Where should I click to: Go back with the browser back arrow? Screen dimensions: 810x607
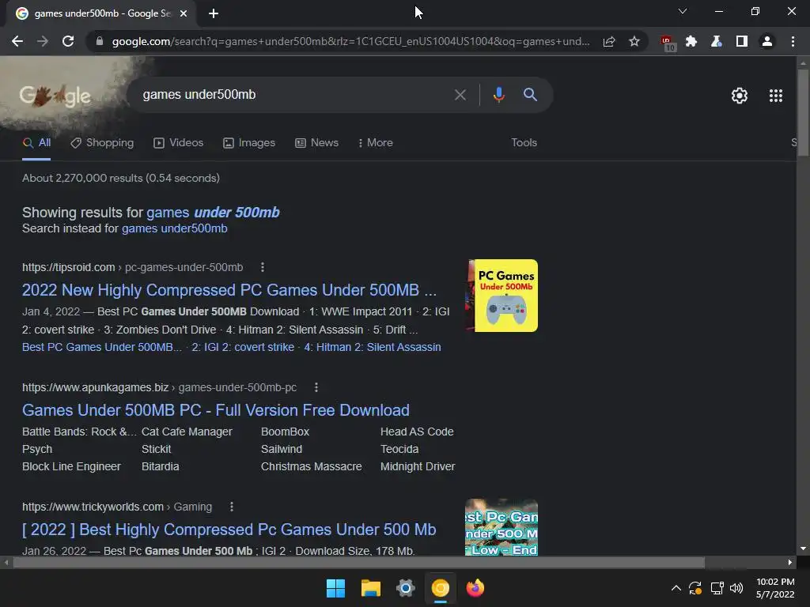point(17,41)
